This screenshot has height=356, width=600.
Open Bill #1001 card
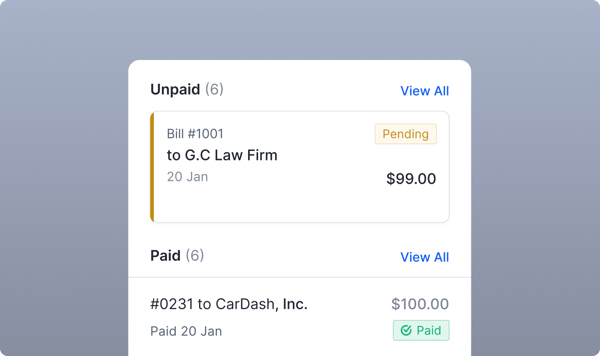point(300,167)
